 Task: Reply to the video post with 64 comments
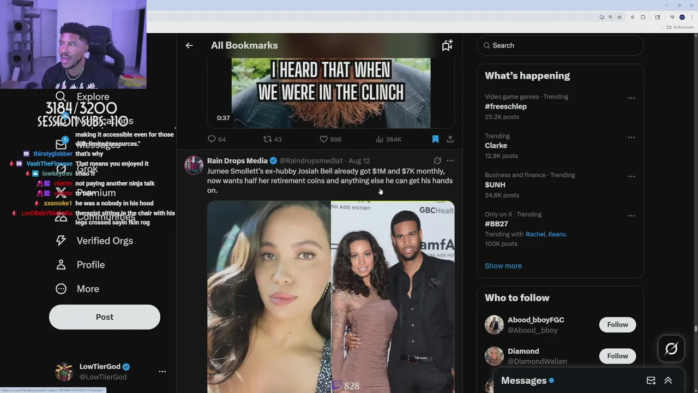click(x=216, y=139)
